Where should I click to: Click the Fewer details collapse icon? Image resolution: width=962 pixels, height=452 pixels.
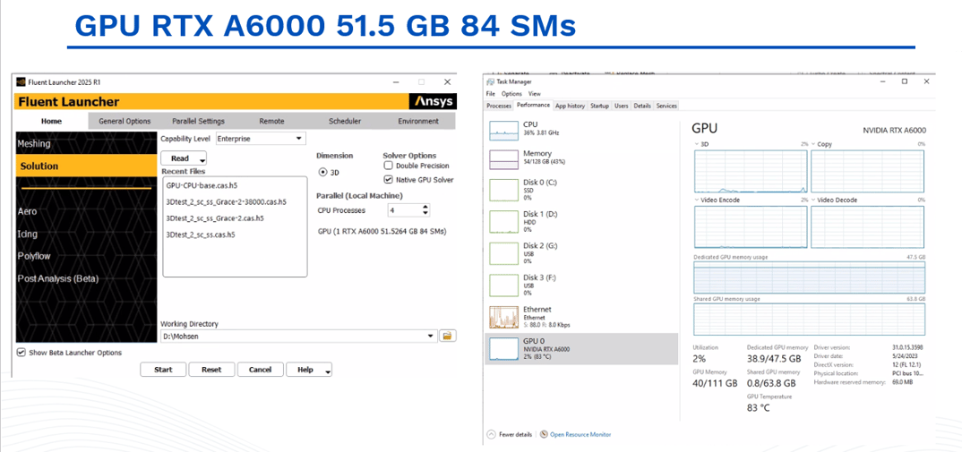click(490, 435)
